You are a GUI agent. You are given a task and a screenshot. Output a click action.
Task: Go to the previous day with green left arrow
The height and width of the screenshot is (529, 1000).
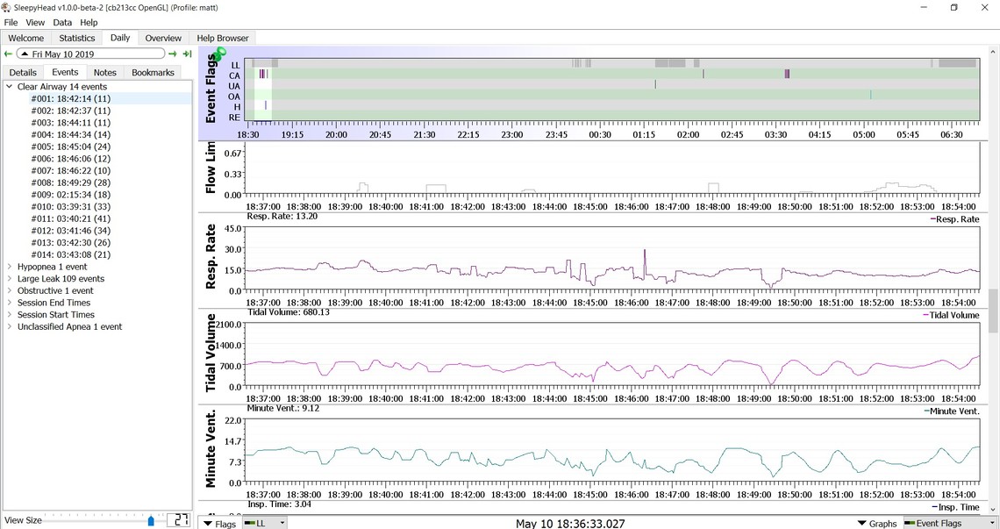pos(8,54)
